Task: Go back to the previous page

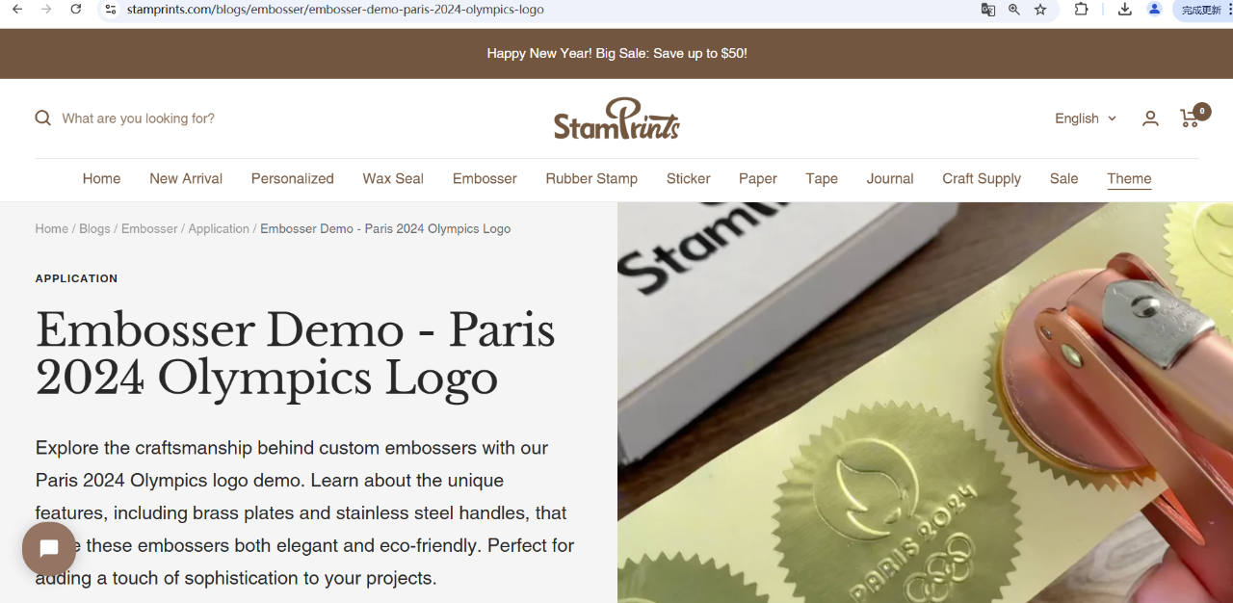Action: 16,10
